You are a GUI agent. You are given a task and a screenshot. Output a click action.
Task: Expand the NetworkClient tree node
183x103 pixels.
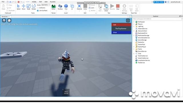134,31
